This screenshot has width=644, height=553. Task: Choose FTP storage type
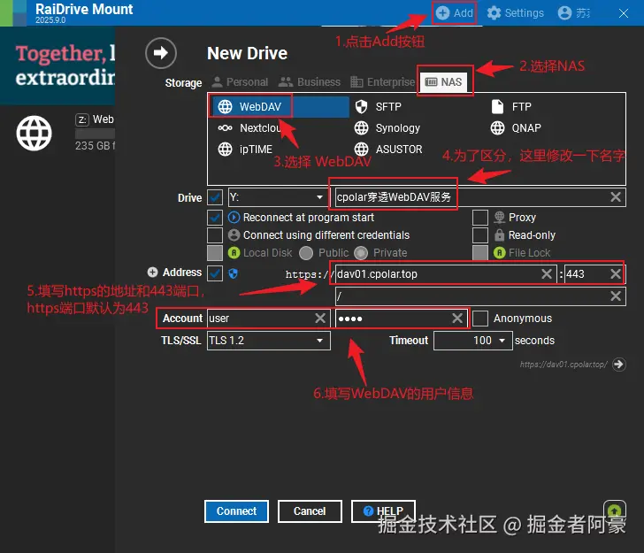click(x=511, y=107)
